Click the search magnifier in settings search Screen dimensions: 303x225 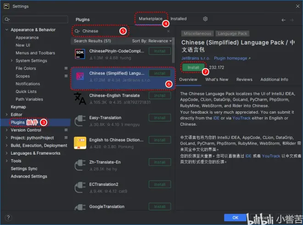pyautogui.click(x=7, y=19)
